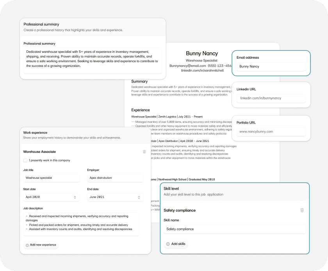Screen dimensions: 328x271
Task: Click the Email addresss field containing Bunny Nancy
Action: (x=271, y=67)
